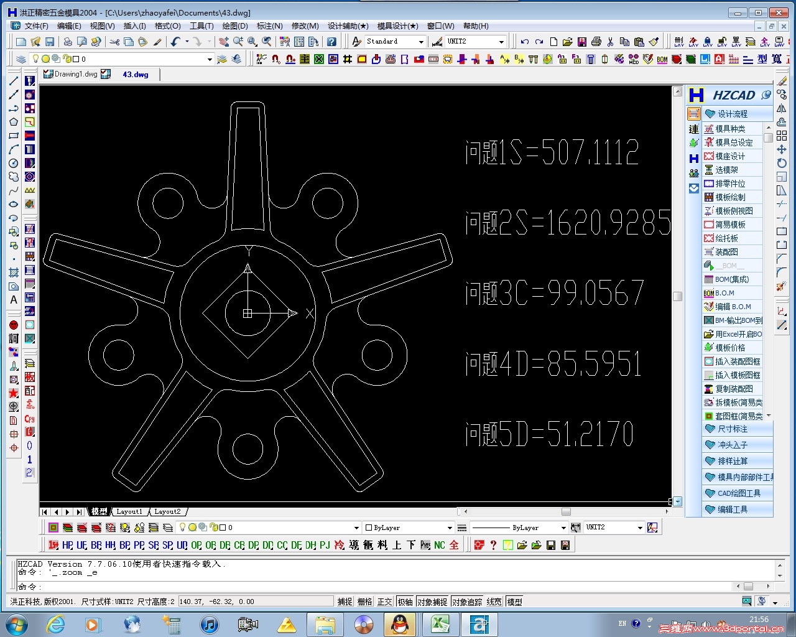Open the QQ penguin in taskbar
This screenshot has height=637, width=796.
399,624
